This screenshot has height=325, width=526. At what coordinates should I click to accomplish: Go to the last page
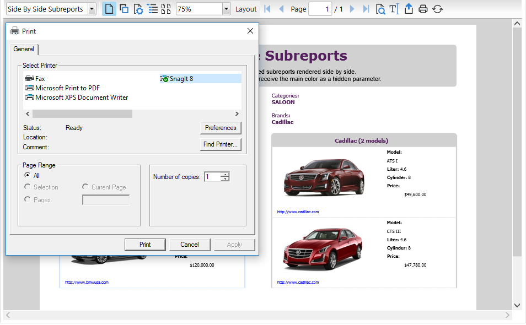tap(366, 9)
